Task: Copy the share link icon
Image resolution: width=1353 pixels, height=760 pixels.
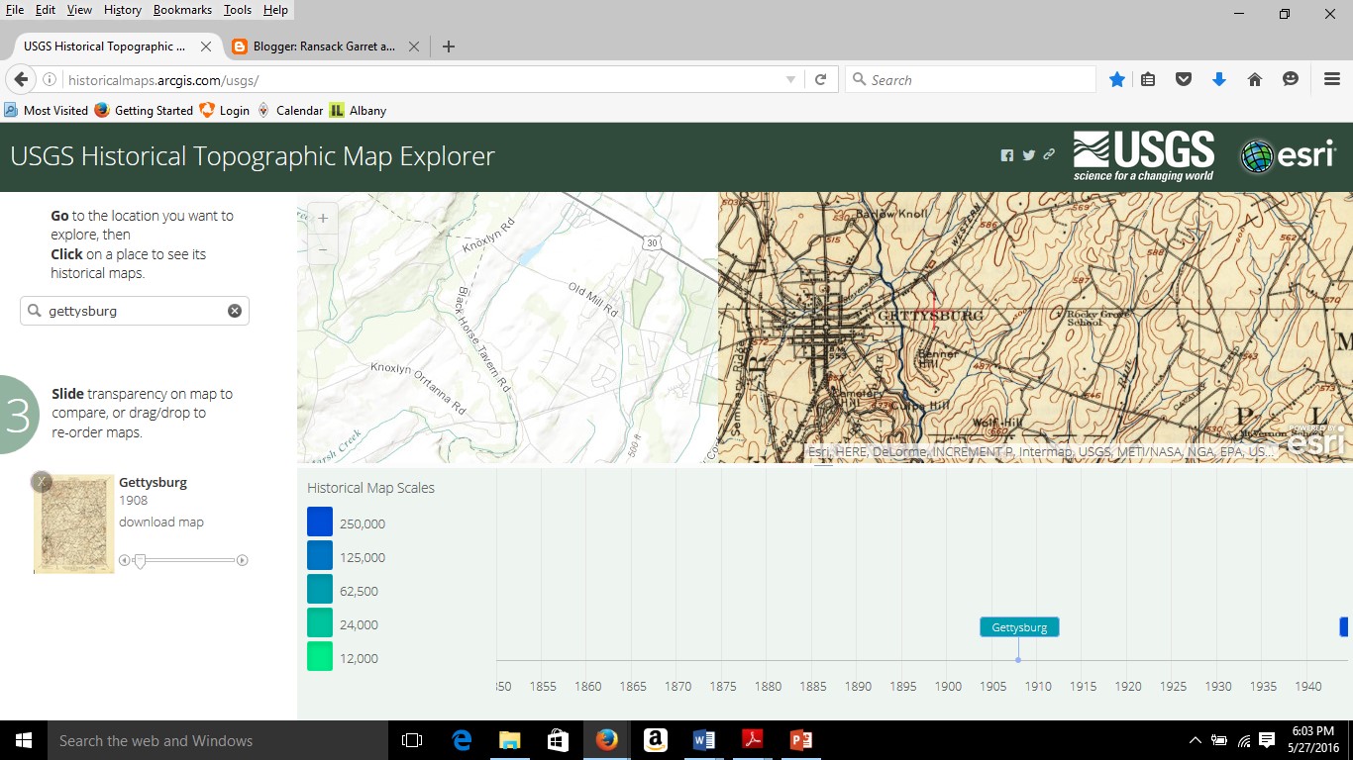Action: pyautogui.click(x=1049, y=154)
